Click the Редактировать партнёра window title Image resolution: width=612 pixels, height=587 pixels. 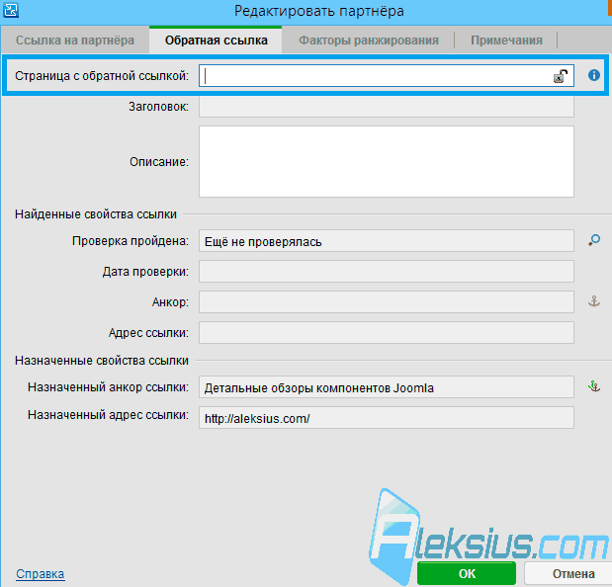[x=319, y=11]
